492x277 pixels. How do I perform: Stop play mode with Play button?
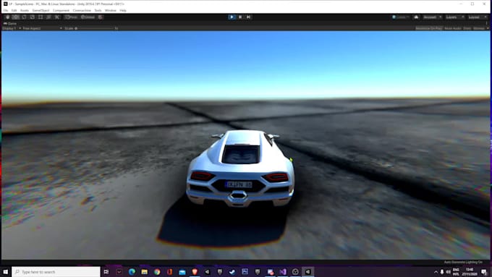(x=232, y=17)
